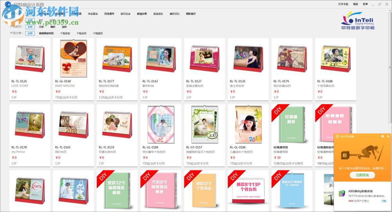Click the InTeli Digital Printing logo
The width and height of the screenshot is (392, 212).
click(x=358, y=20)
